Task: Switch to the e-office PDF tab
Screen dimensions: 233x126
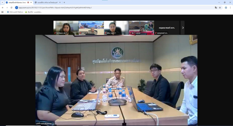Action: pyautogui.click(x=47, y=2)
